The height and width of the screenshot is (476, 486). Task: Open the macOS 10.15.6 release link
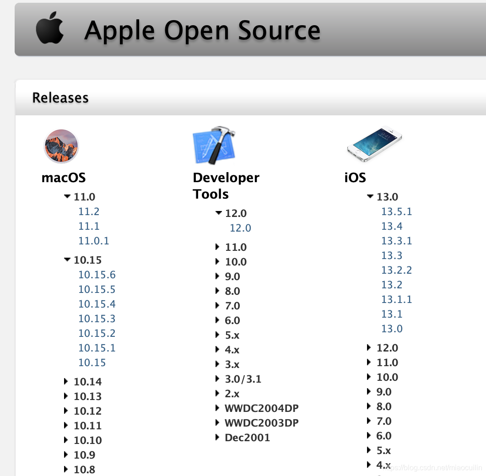pos(97,275)
